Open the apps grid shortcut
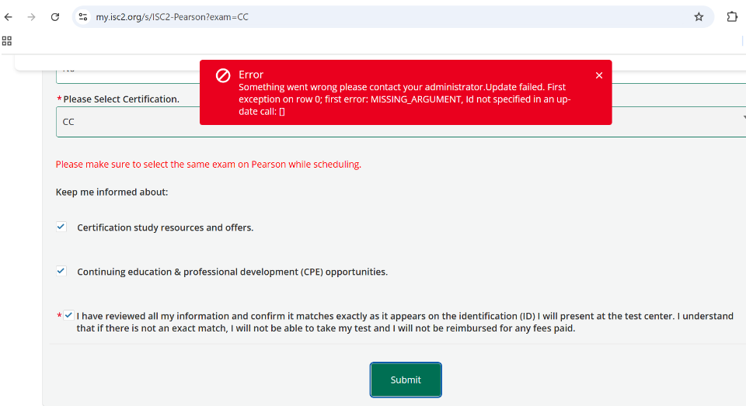 pyautogui.click(x=7, y=40)
